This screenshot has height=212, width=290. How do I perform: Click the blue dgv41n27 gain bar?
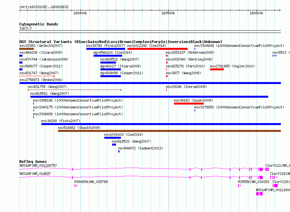coord(110,69)
